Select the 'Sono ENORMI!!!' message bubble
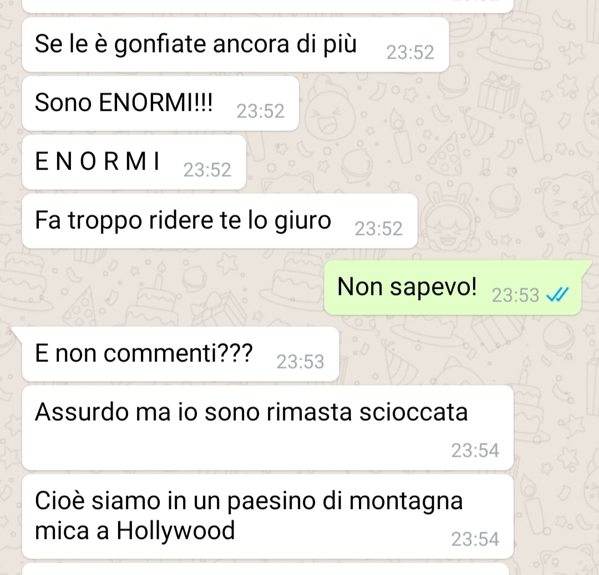599x575 pixels. (160, 104)
